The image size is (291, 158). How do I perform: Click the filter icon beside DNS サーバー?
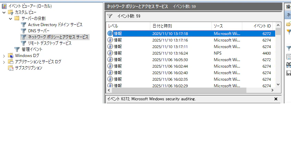23,31
